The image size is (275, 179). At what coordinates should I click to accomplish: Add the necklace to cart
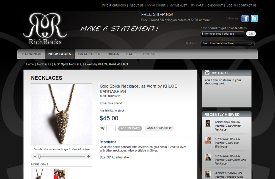tap(130, 128)
